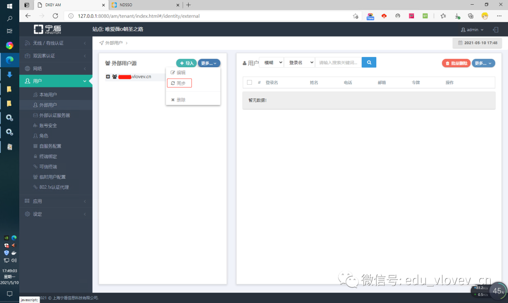Focus the search keyword input field

tap(338, 63)
